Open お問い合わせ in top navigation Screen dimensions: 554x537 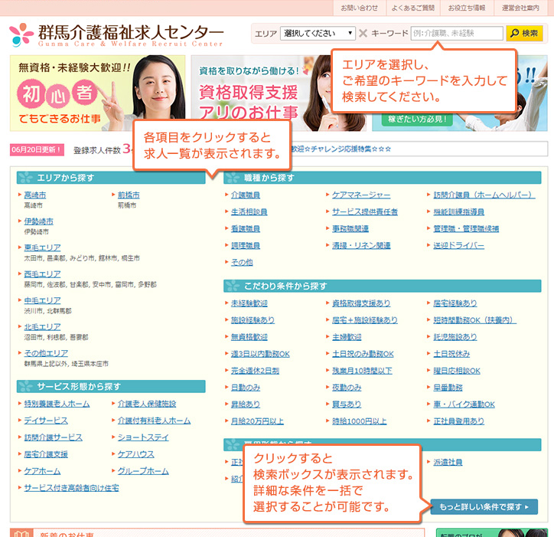coord(360,8)
